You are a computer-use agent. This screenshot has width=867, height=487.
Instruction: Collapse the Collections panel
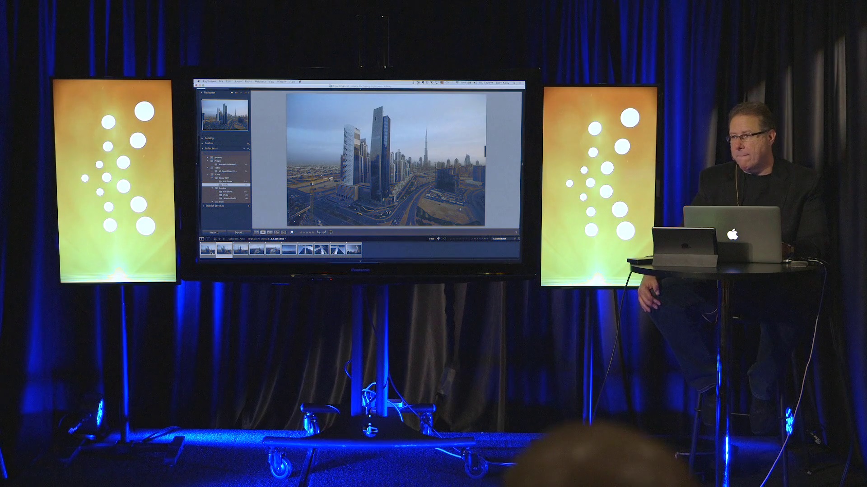coord(202,148)
